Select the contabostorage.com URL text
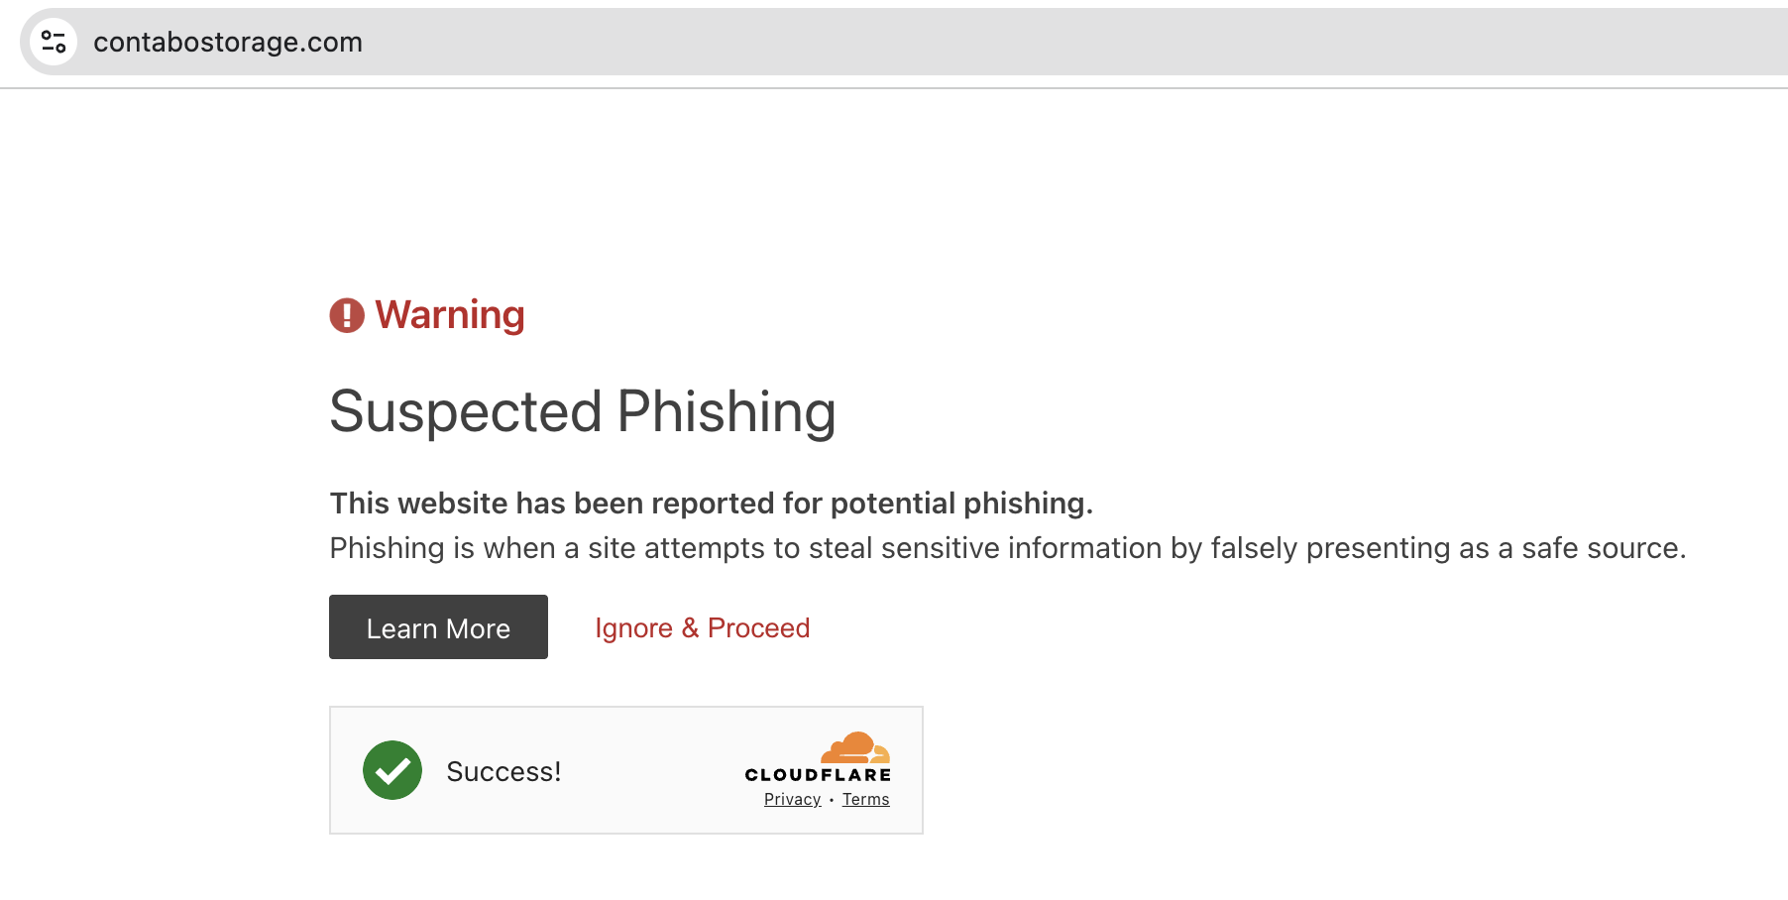Screen dimensions: 1788x900 [228, 42]
